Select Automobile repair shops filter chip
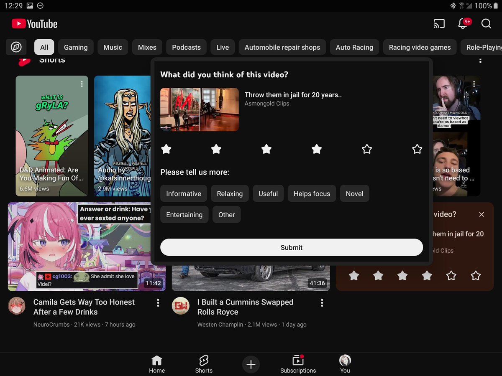This screenshot has height=376, width=502. [x=282, y=47]
